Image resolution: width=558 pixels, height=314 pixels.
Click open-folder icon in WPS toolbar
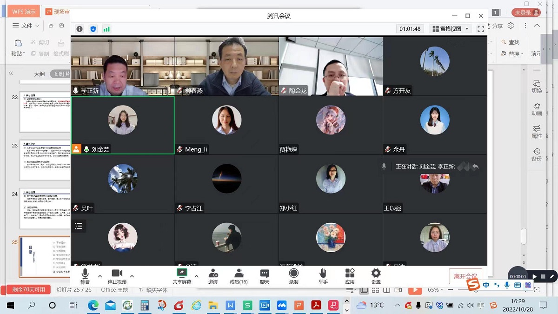(x=51, y=26)
